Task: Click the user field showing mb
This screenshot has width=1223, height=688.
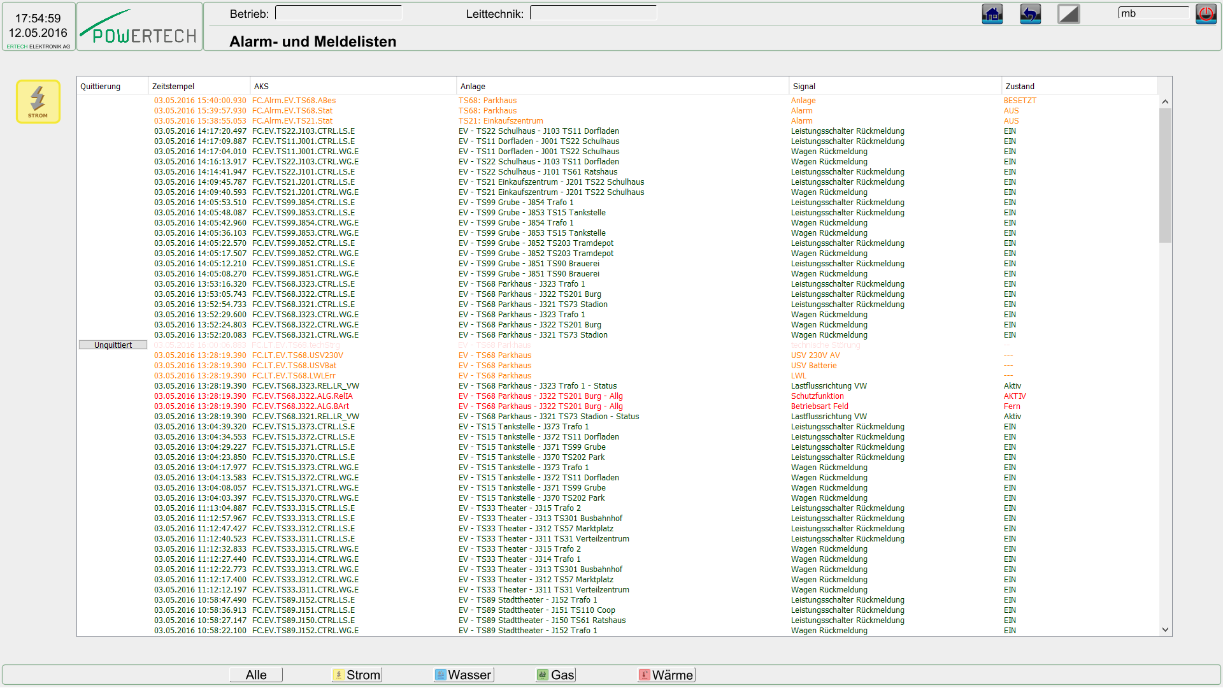Action: click(1154, 13)
